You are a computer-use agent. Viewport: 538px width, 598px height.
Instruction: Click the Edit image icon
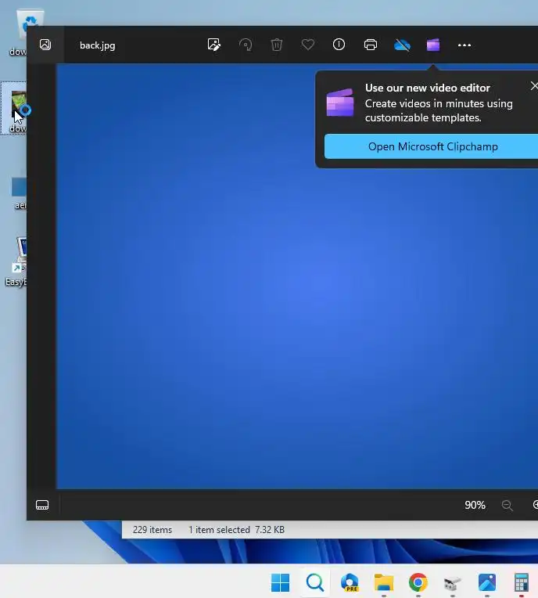(x=214, y=45)
